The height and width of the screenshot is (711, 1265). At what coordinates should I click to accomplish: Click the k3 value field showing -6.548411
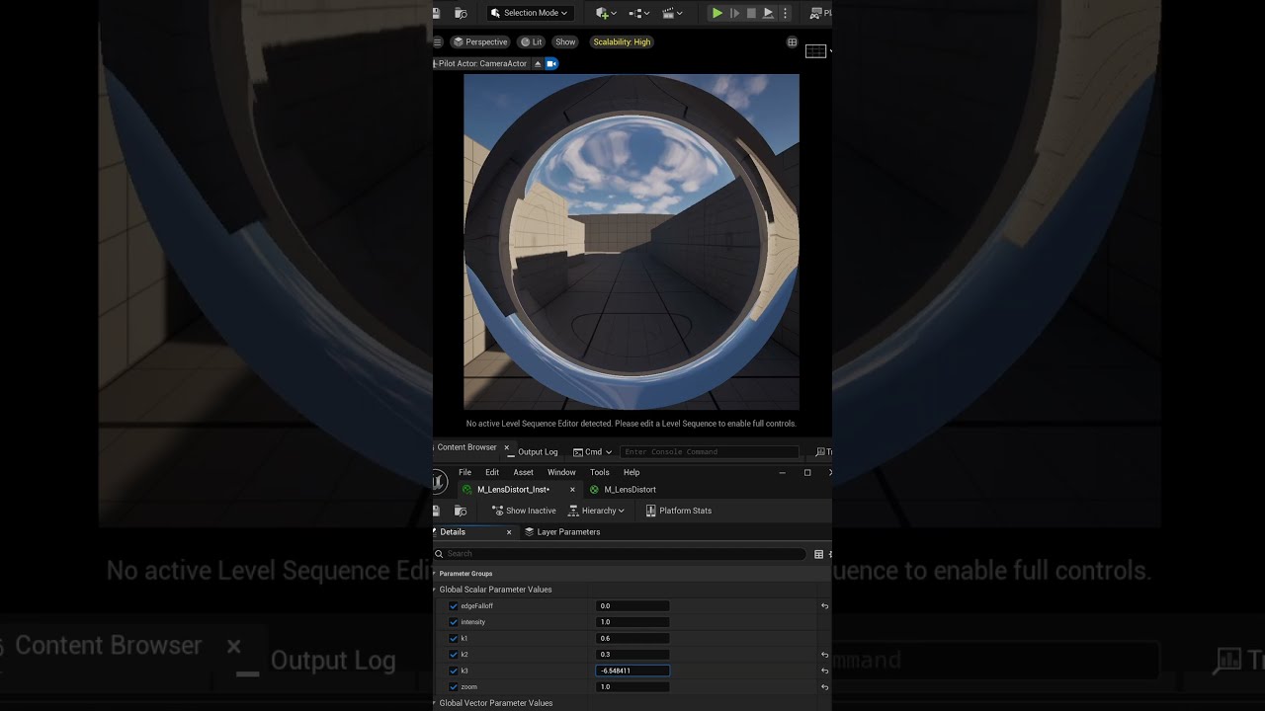[632, 671]
